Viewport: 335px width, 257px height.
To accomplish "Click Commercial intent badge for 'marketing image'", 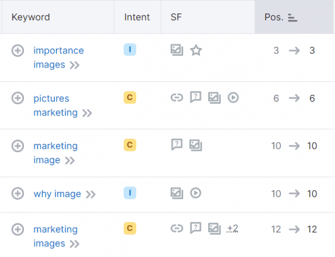I will click(130, 145).
